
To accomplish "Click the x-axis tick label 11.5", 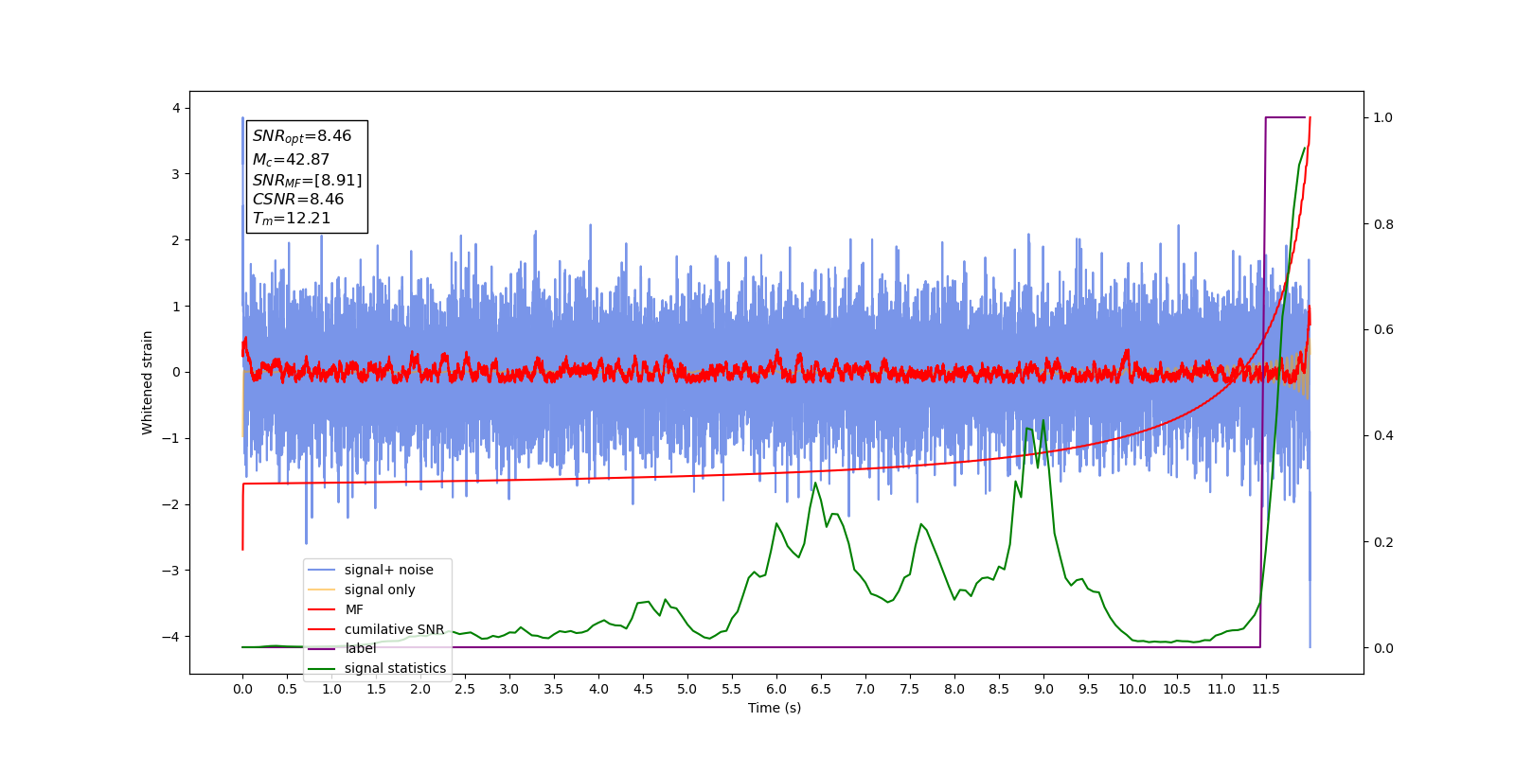I will coord(1266,689).
